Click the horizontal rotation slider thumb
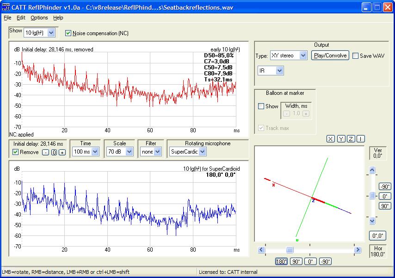The width and height of the screenshot is (395, 278). tap(290, 250)
